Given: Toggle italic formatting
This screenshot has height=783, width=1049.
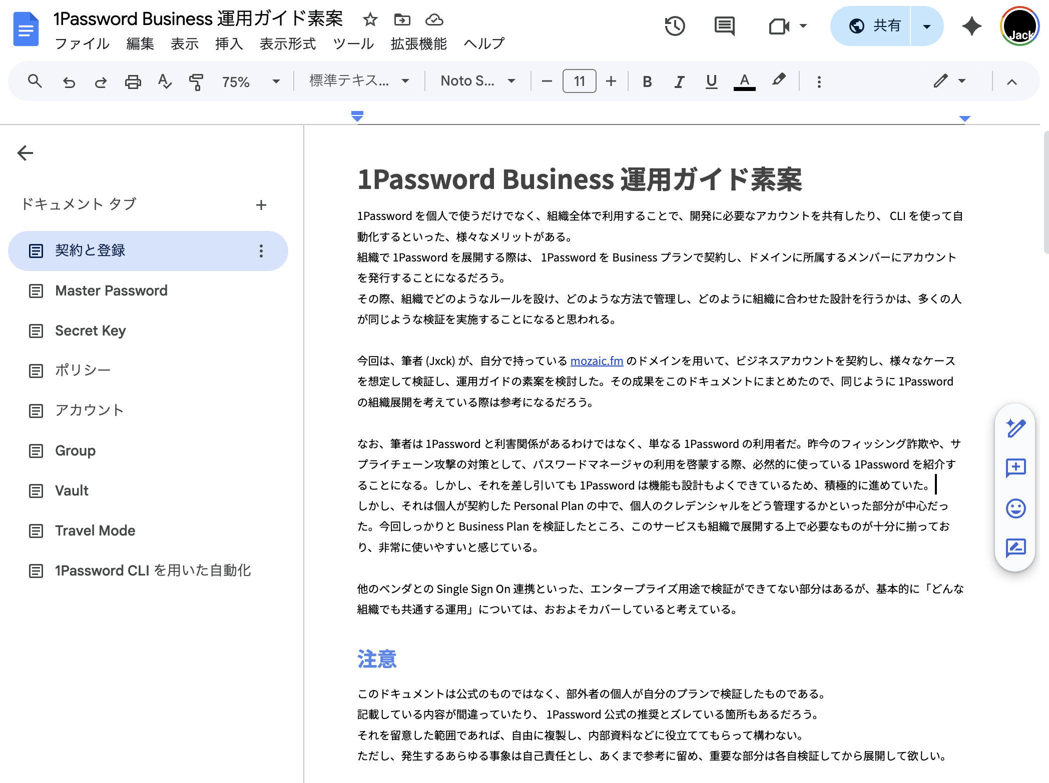Looking at the screenshot, I should point(679,81).
